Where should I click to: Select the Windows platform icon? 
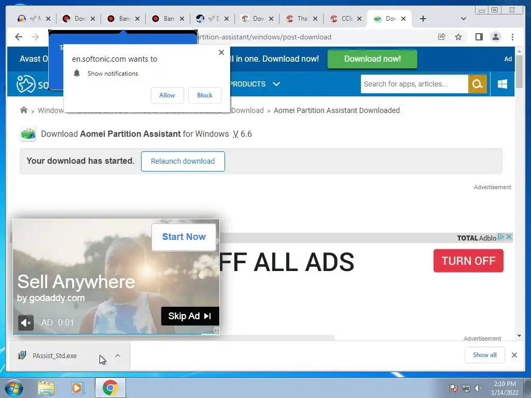coord(502,84)
